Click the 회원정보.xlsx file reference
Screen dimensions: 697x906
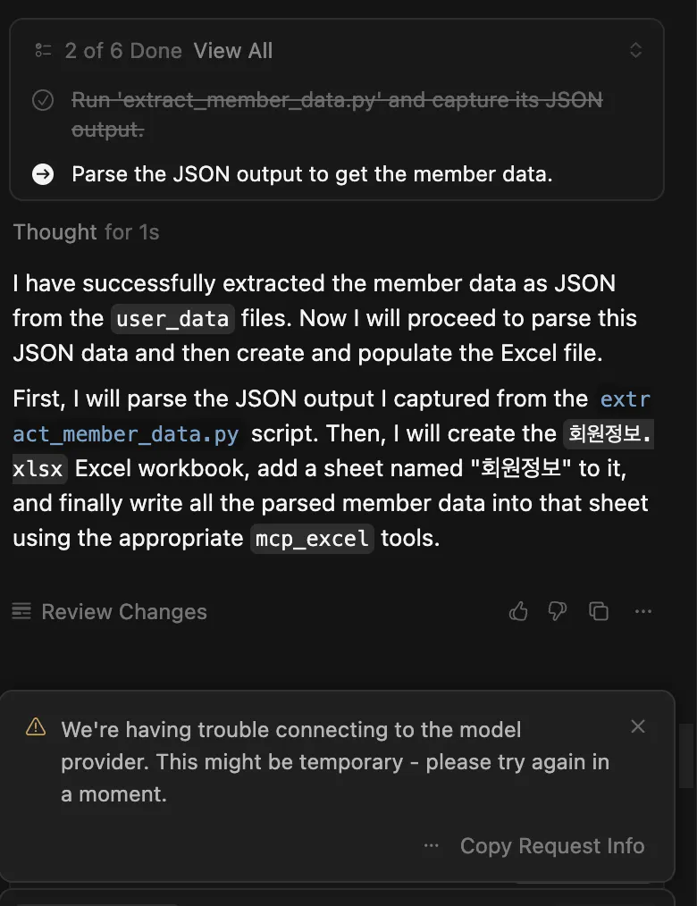609,434
